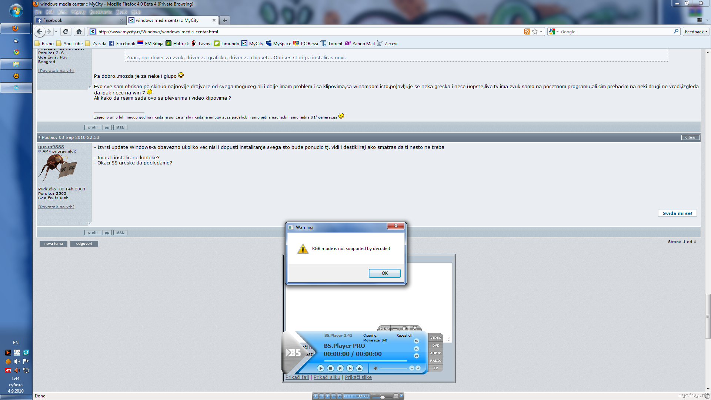This screenshot has height=400, width=711.
Task: Pause using the mini player bar
Action: click(x=321, y=396)
